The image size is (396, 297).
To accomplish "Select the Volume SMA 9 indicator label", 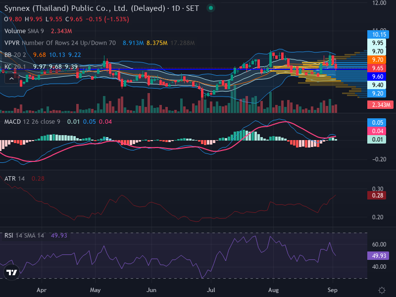I will pos(24,31).
